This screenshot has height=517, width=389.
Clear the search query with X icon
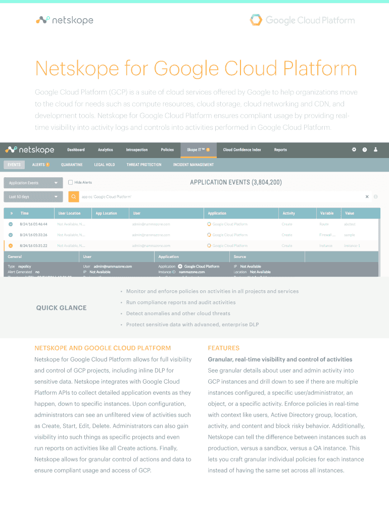click(367, 196)
